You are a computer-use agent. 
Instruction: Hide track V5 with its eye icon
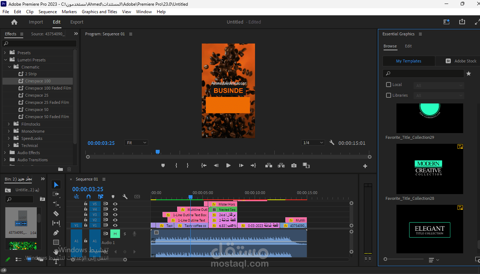[115, 204]
